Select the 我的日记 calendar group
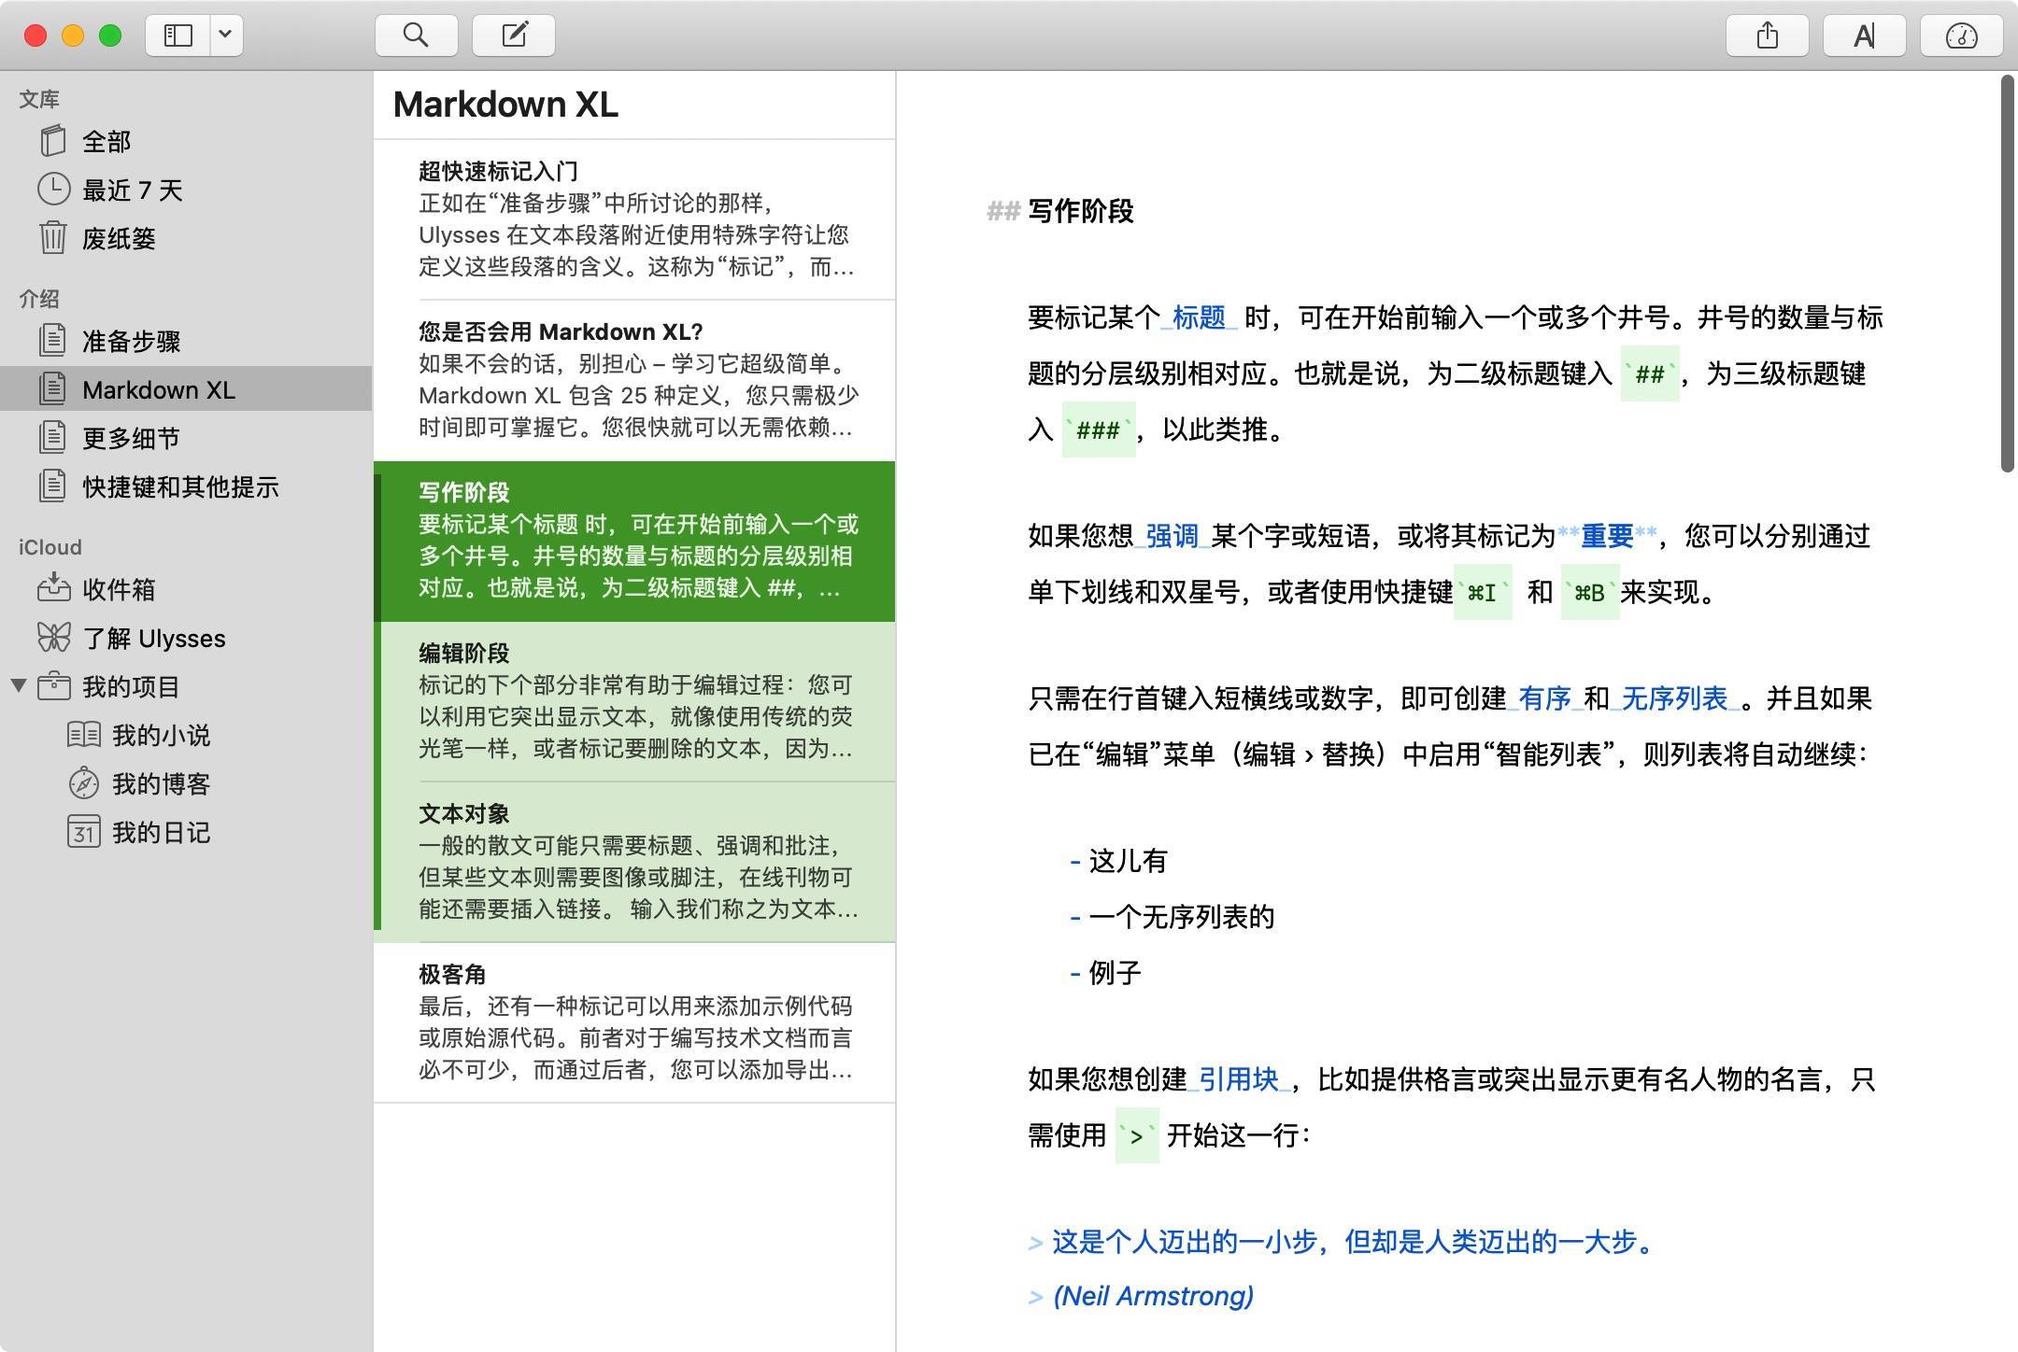The image size is (2018, 1352). (x=161, y=832)
